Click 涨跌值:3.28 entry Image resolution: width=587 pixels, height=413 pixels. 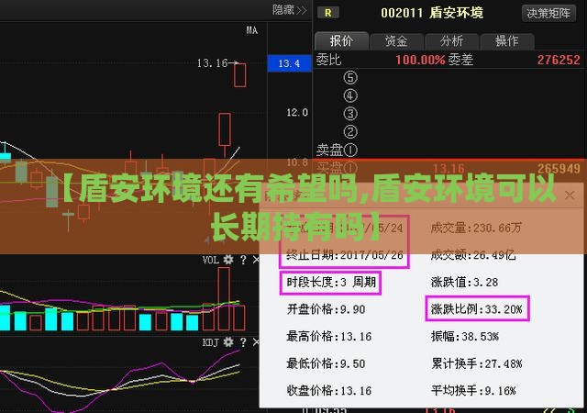464,282
